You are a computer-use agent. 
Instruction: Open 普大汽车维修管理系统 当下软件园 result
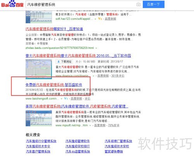(78, 56)
